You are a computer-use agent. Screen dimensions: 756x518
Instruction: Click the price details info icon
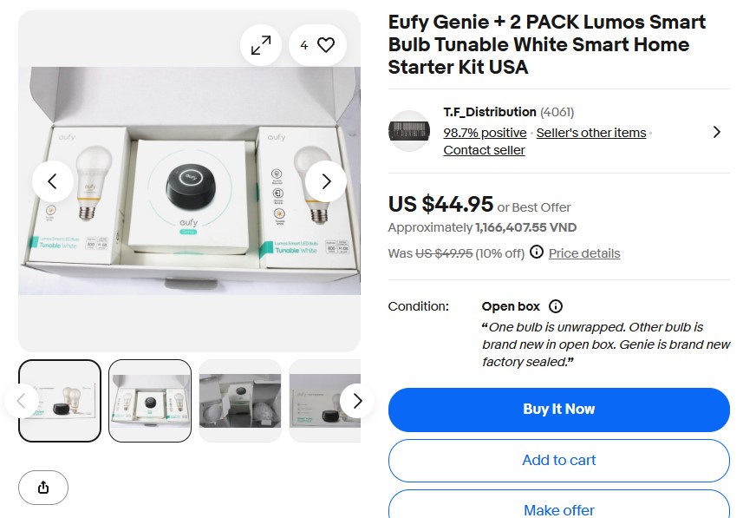click(x=537, y=252)
